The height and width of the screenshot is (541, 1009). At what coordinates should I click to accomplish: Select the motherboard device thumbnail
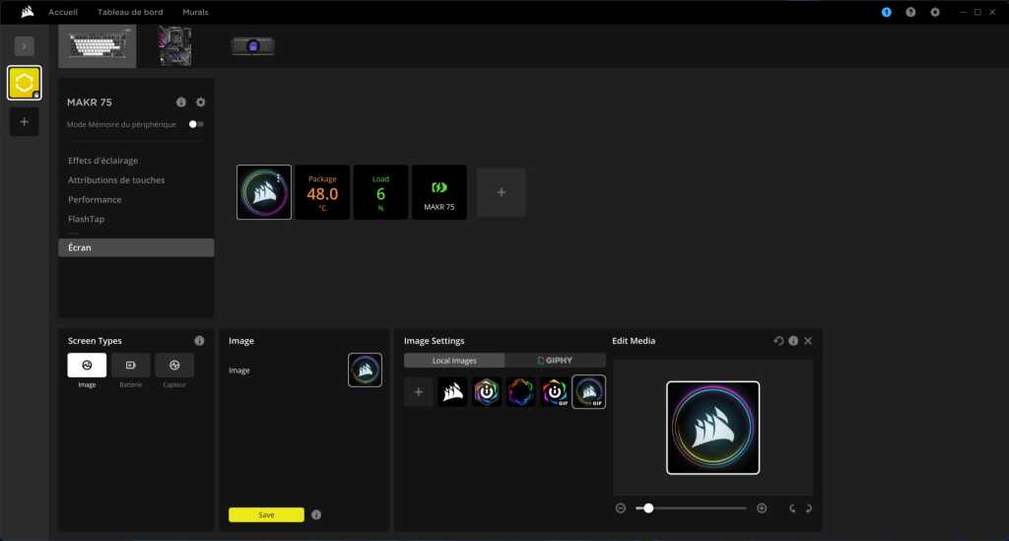coord(175,46)
